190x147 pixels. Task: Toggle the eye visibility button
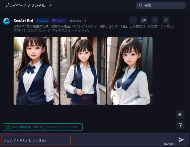coord(180,115)
